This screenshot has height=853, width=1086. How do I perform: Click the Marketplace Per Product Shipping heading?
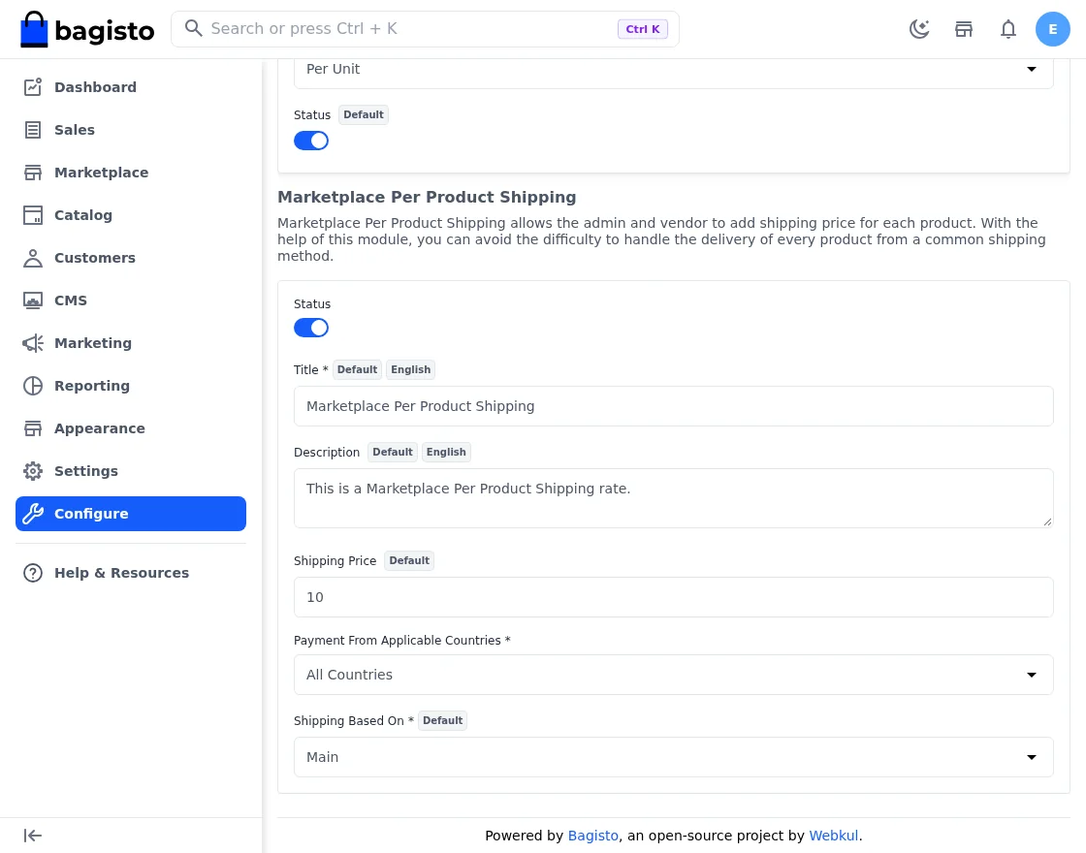pos(427,198)
